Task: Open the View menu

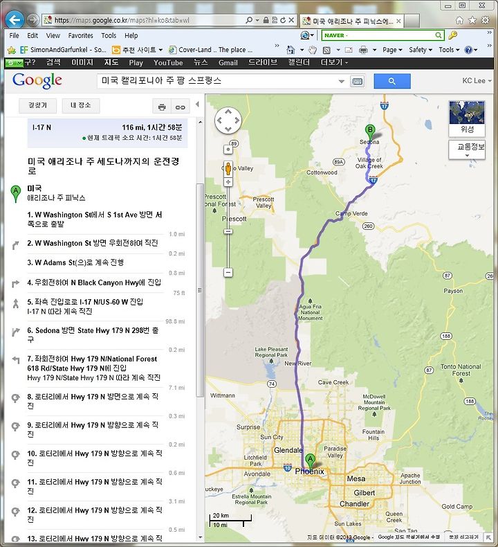Action: tap(53, 35)
